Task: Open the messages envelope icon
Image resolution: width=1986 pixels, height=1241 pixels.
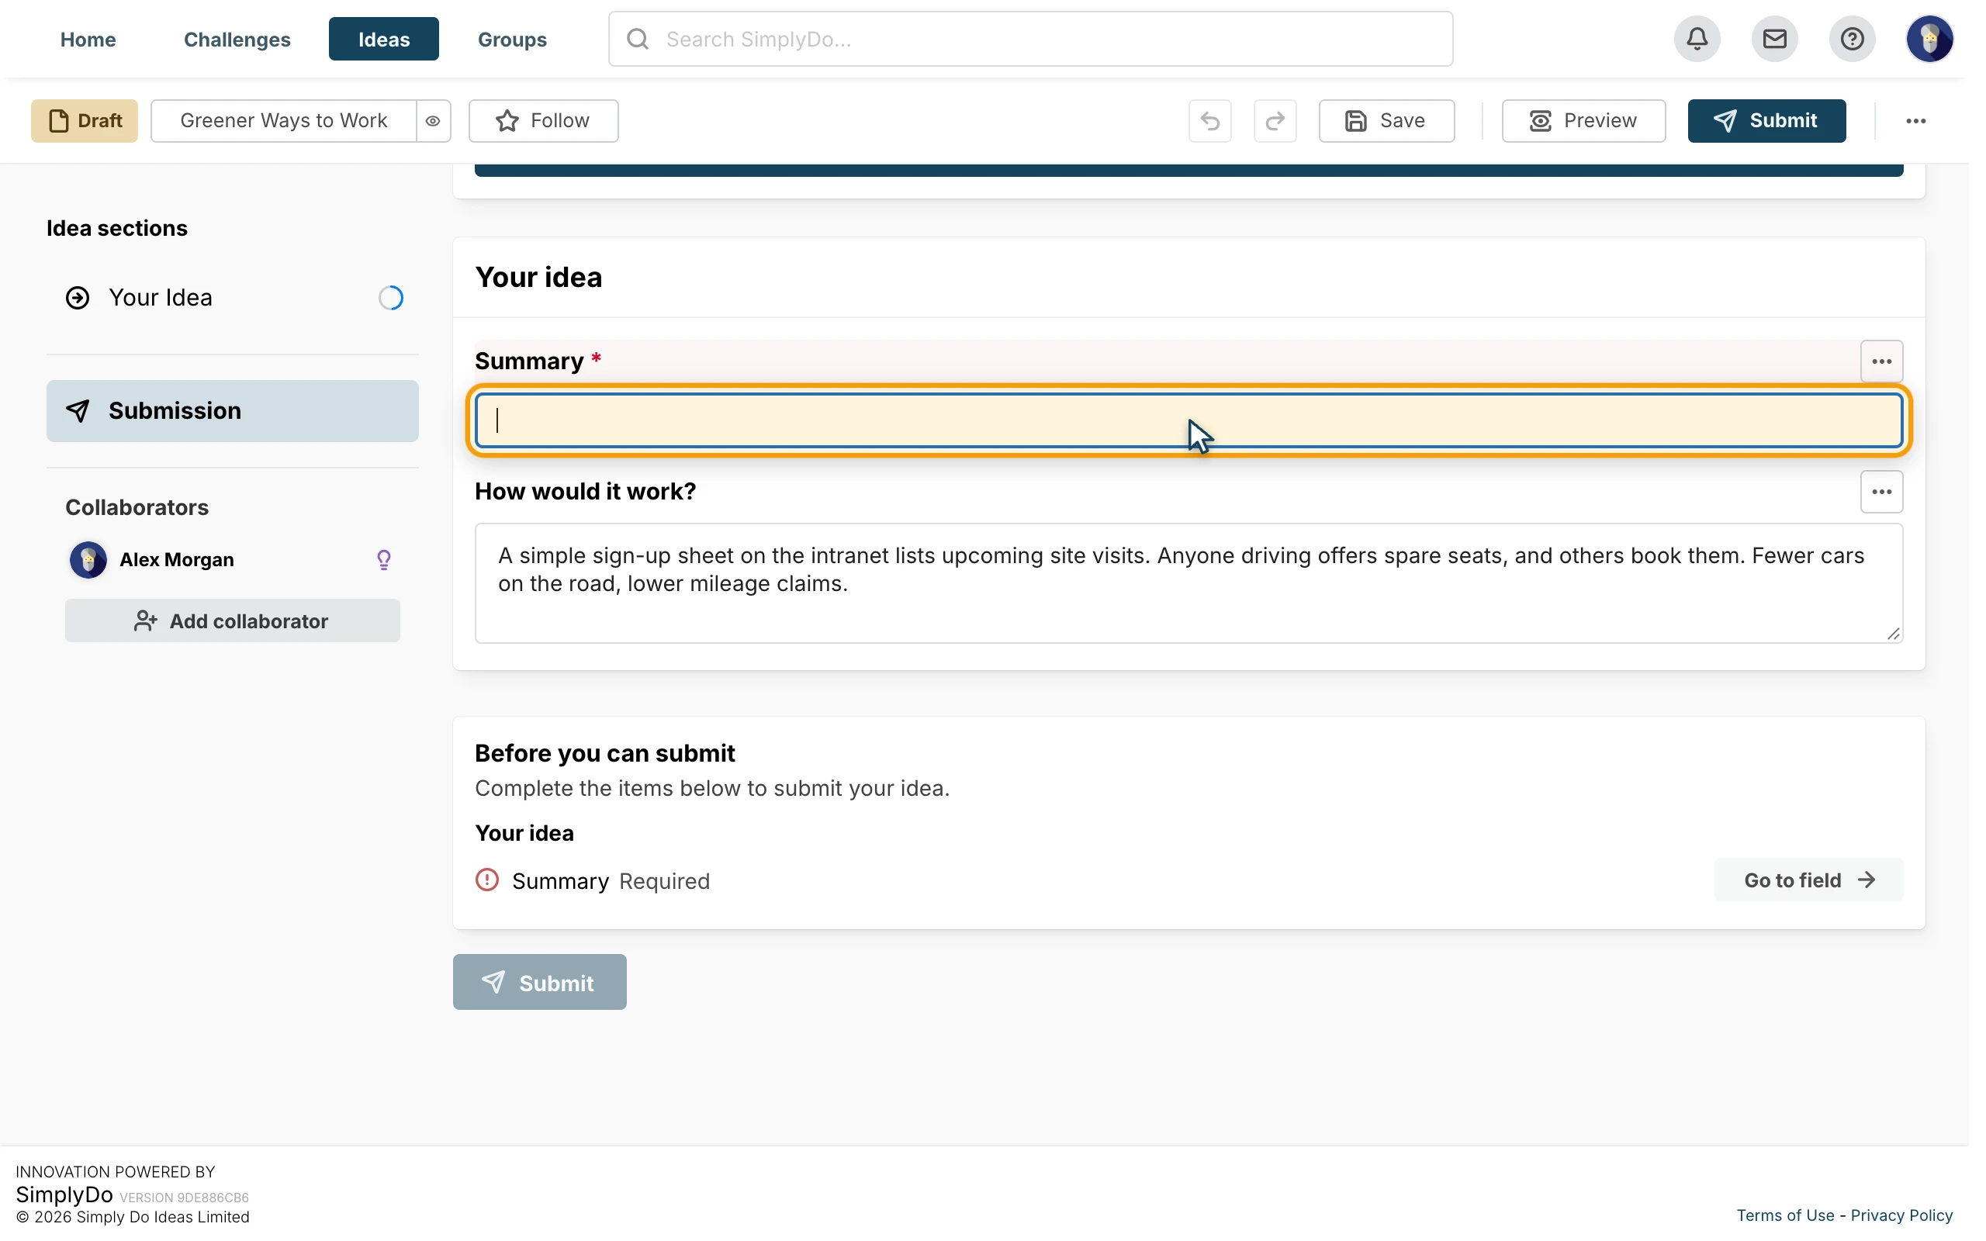Action: (x=1773, y=39)
